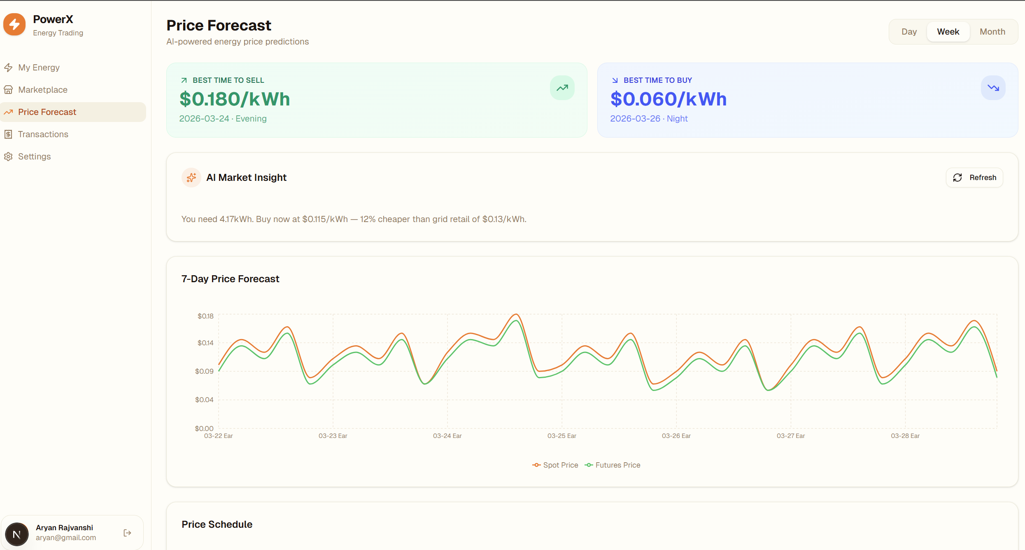Click the PowerX lightning bolt logo
Viewport: 1025px width, 550px height.
14,25
